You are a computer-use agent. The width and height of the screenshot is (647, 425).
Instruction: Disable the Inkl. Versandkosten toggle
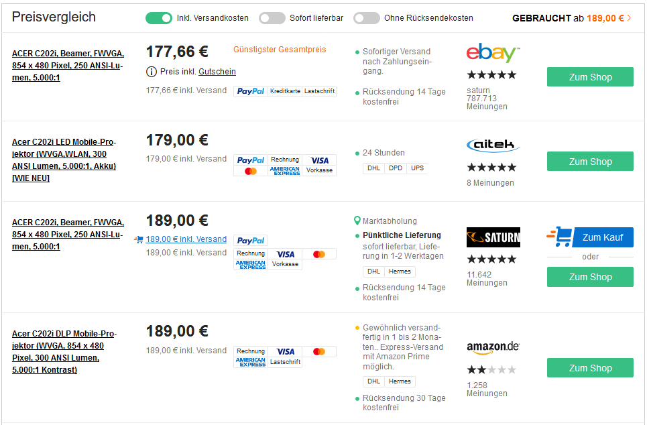pyautogui.click(x=159, y=18)
